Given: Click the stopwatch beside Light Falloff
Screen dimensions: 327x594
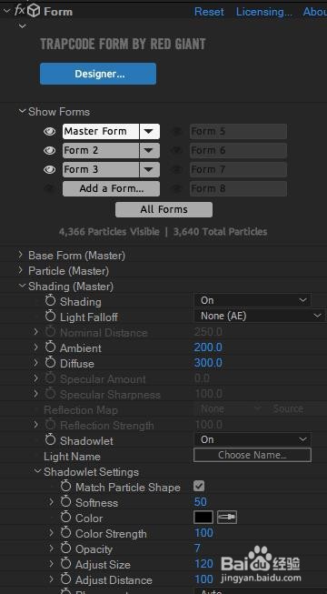Looking at the screenshot, I should (x=50, y=317).
